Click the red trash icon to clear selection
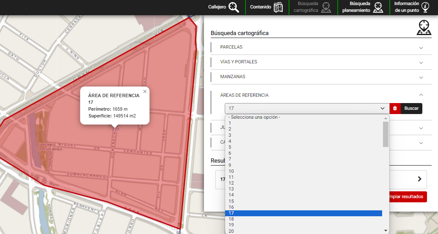Screen dimensions: 438x234 pos(395,109)
